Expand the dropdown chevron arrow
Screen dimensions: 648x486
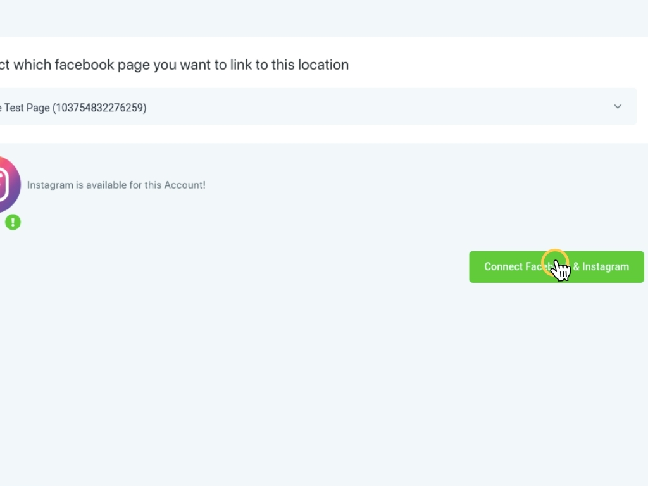click(618, 106)
